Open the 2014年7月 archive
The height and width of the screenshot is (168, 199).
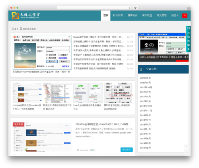(145, 134)
